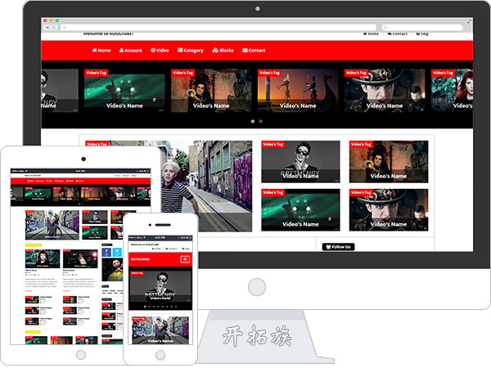This screenshot has width=491, height=368.
Task: Open the top-hat man video in the carousel
Action: [x=385, y=91]
